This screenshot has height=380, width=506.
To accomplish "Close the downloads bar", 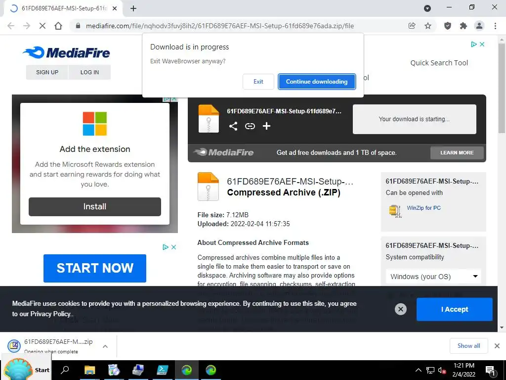I will pos(497,346).
